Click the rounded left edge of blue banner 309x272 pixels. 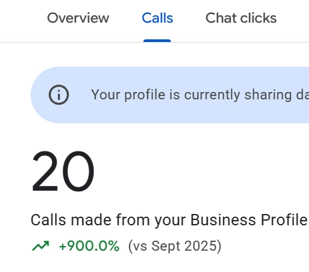(39, 95)
